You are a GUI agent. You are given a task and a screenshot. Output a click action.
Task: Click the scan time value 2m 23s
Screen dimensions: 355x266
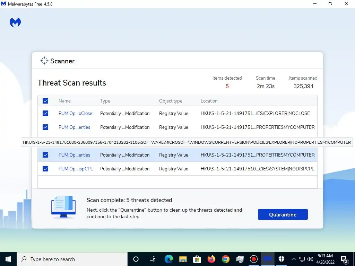tap(266, 86)
